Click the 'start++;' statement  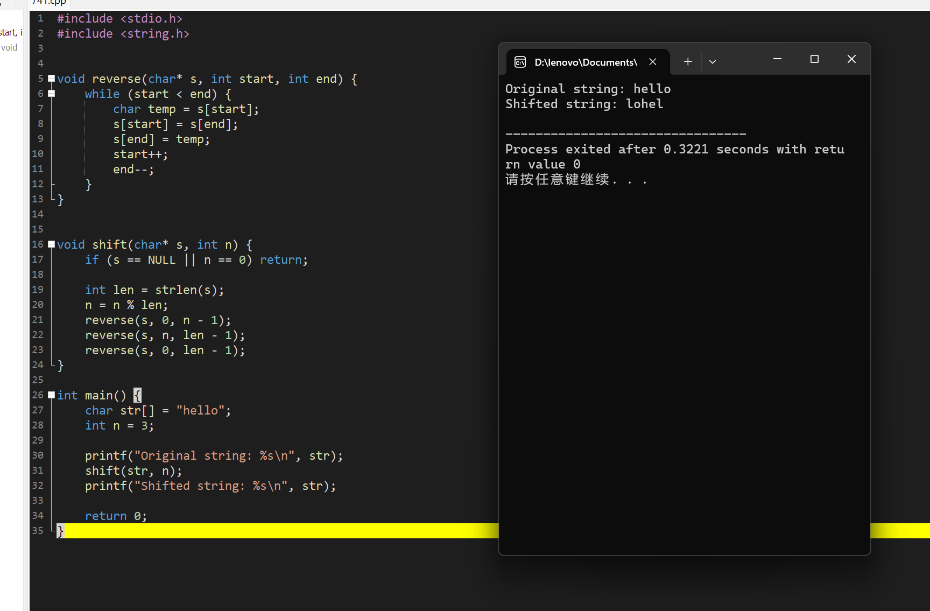(x=140, y=154)
